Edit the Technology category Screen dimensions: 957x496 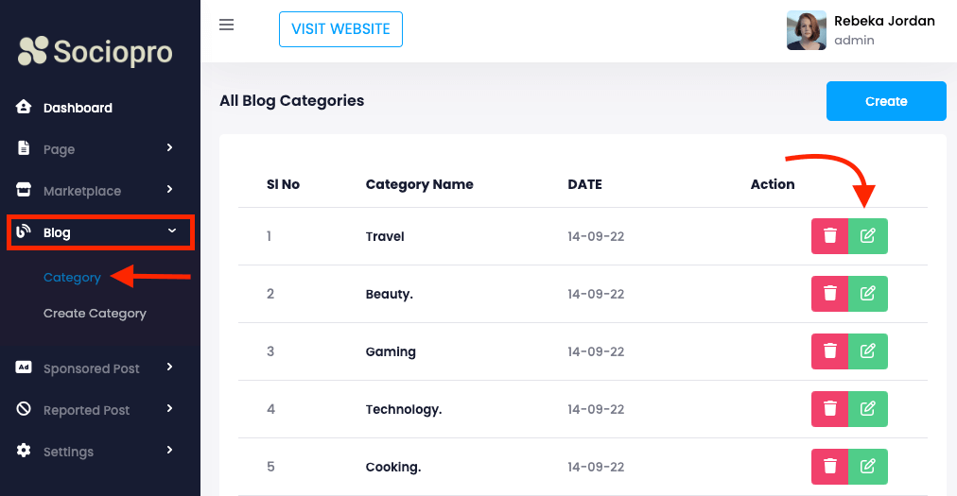[x=868, y=409]
